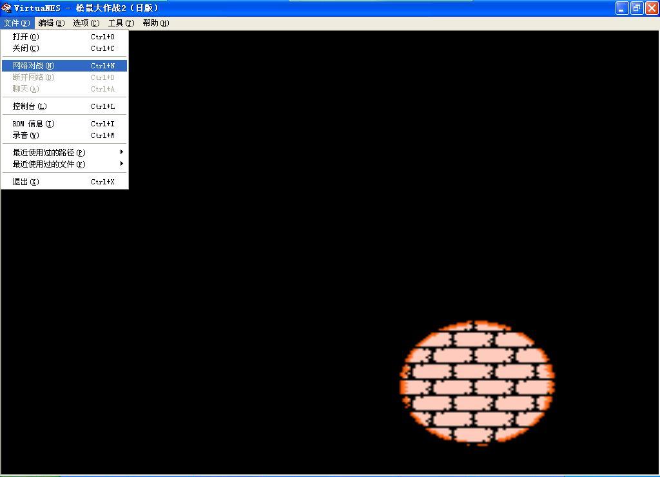Restore down the VirtuaNES window

[x=636, y=8]
